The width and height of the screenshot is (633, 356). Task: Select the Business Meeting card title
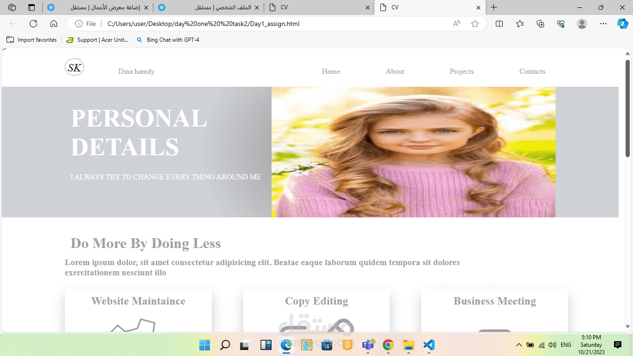tap(494, 301)
